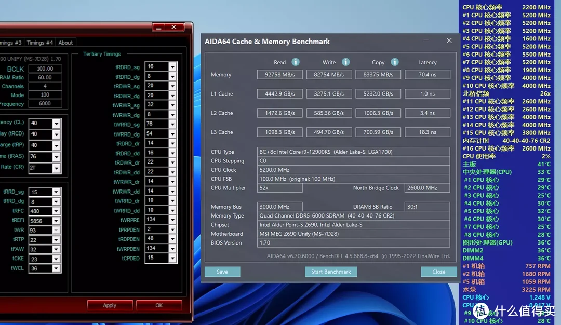Click the L2 Cache Write 585.36 GB/s value
This screenshot has width=561, height=325.
[329, 113]
